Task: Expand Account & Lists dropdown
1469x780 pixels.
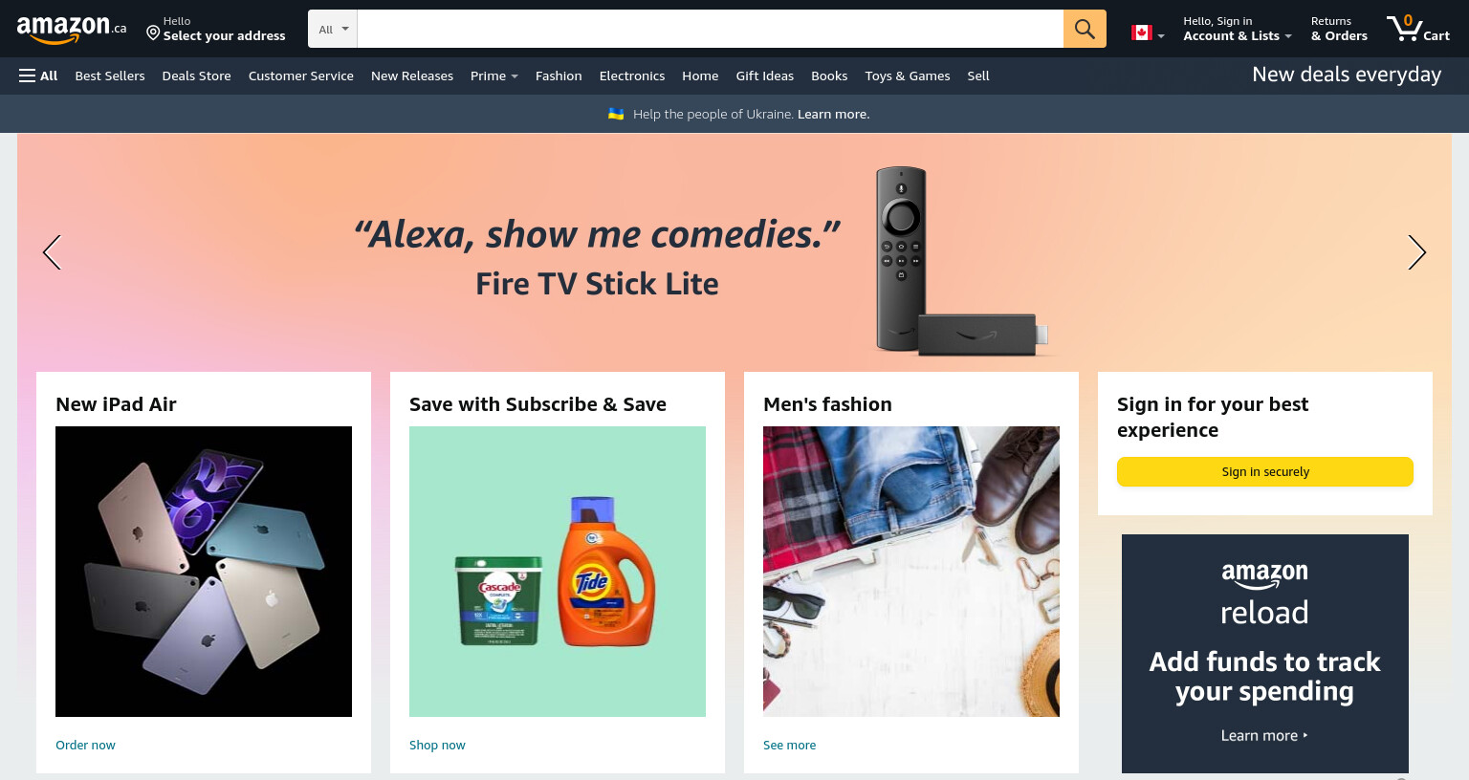Action: coord(1238,29)
